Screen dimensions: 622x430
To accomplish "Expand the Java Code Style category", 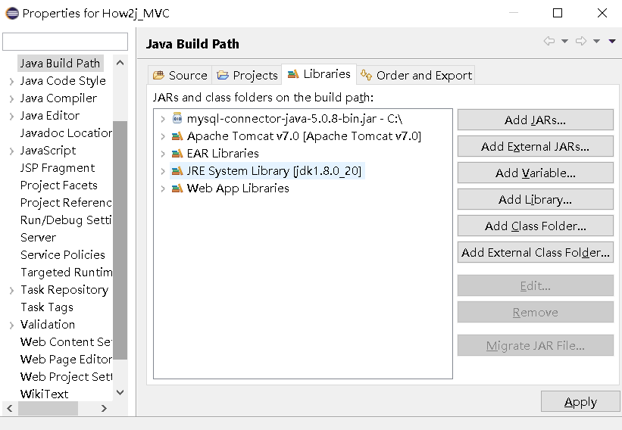I will click(11, 81).
